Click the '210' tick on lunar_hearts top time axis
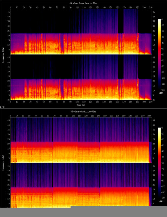Image resolution: width=167 pixels, height=217 pixels. [x=151, y=7]
